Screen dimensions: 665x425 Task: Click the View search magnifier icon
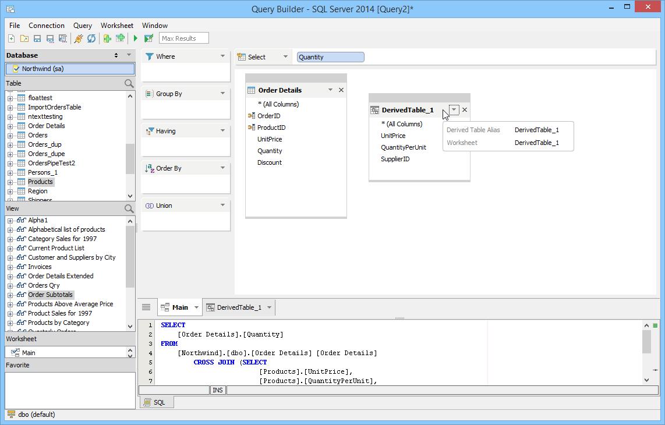pos(129,209)
